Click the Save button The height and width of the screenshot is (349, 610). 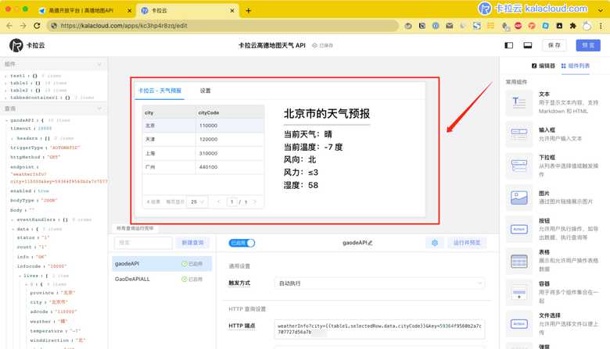pyautogui.click(x=554, y=45)
